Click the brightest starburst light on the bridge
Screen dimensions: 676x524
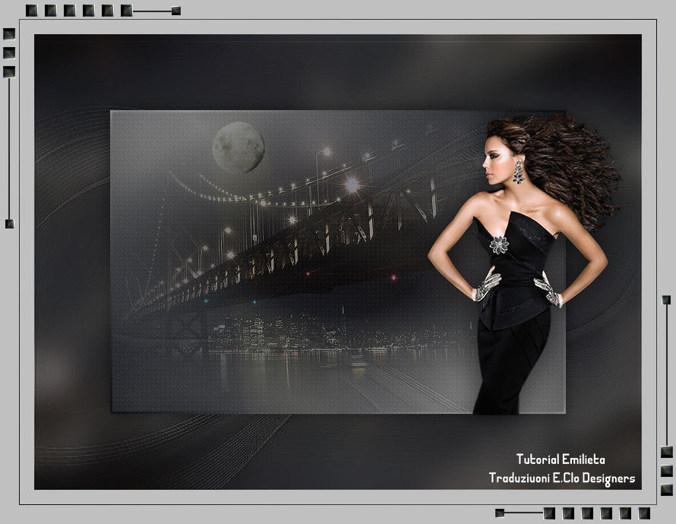tap(352, 185)
